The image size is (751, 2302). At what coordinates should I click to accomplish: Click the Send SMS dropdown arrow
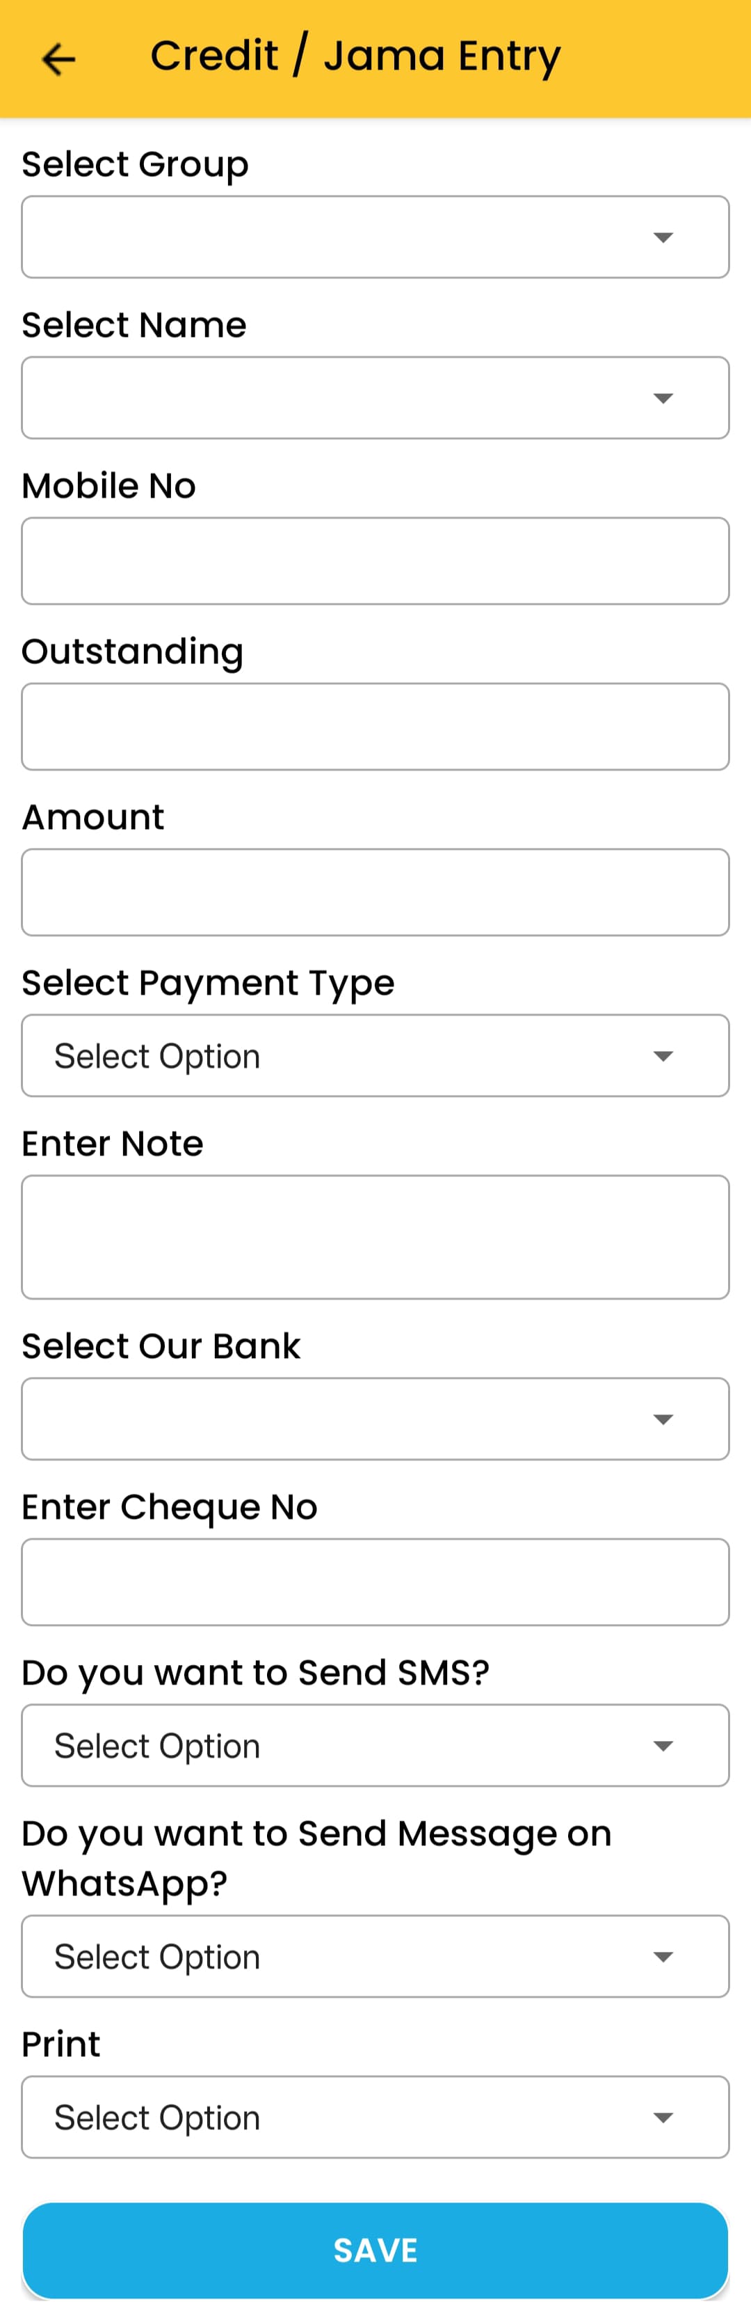point(663,1746)
